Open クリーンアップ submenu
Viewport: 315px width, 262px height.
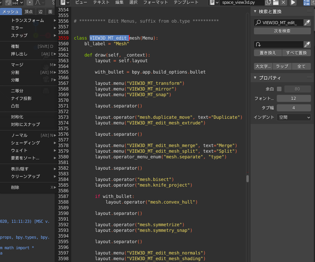point(29,176)
